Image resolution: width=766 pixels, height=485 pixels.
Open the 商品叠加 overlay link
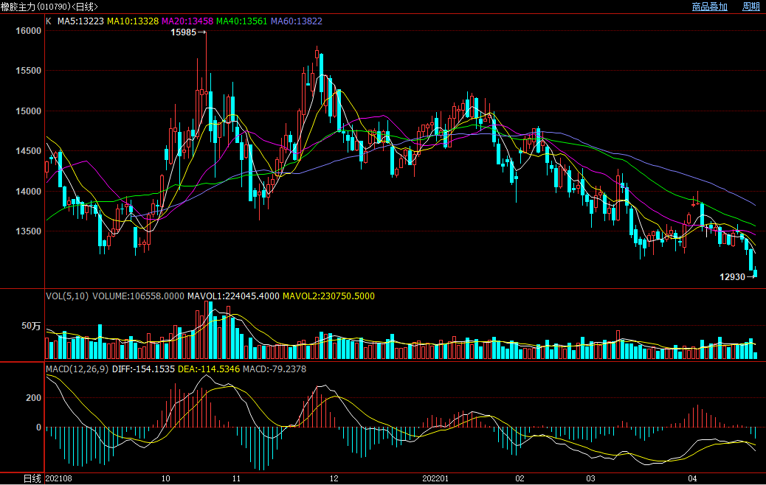coord(709,7)
